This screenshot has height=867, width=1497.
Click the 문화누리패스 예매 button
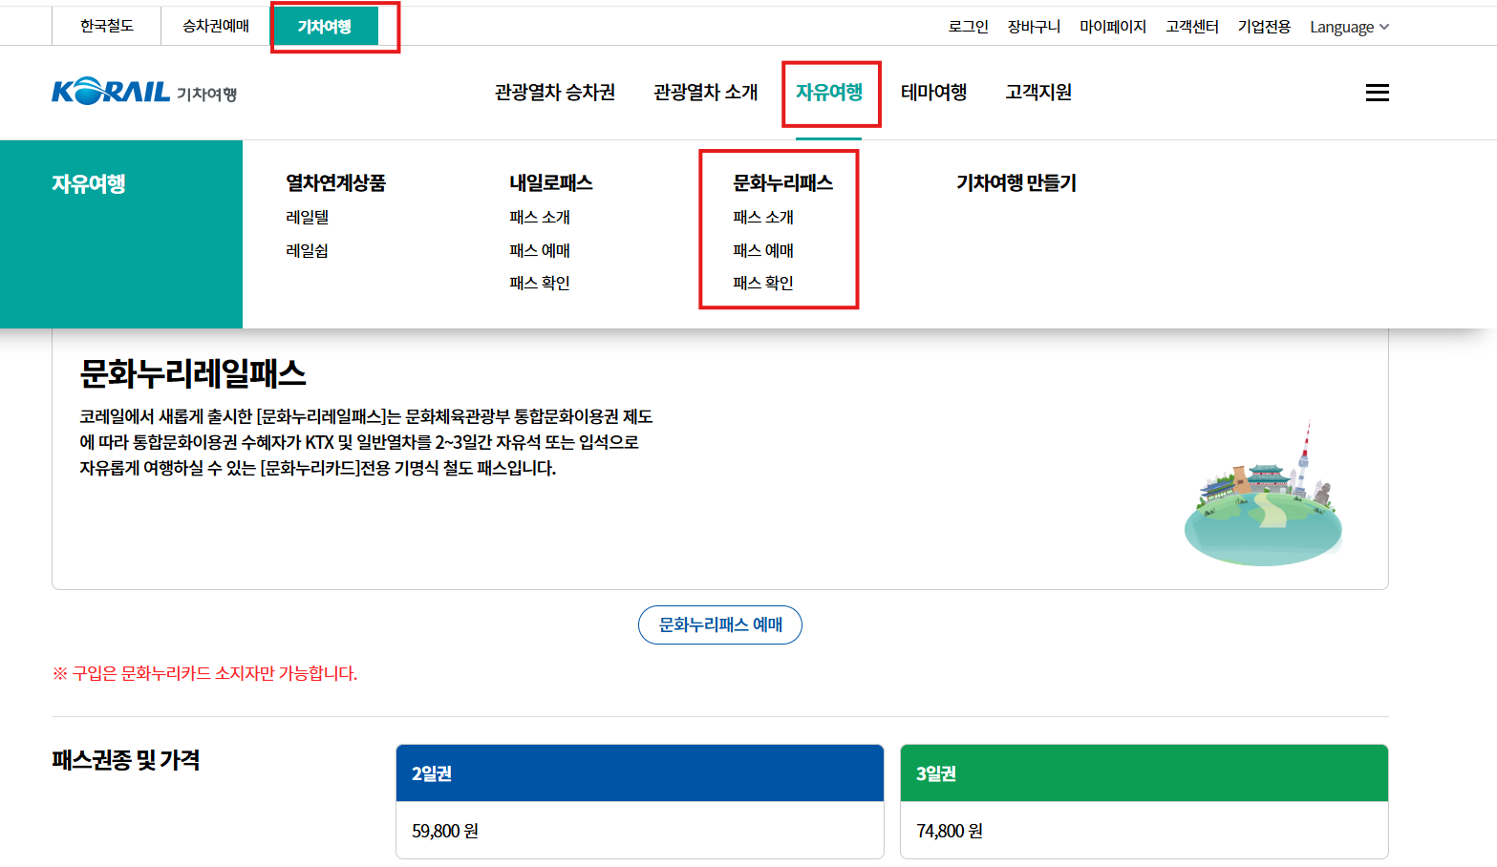pyautogui.click(x=720, y=624)
